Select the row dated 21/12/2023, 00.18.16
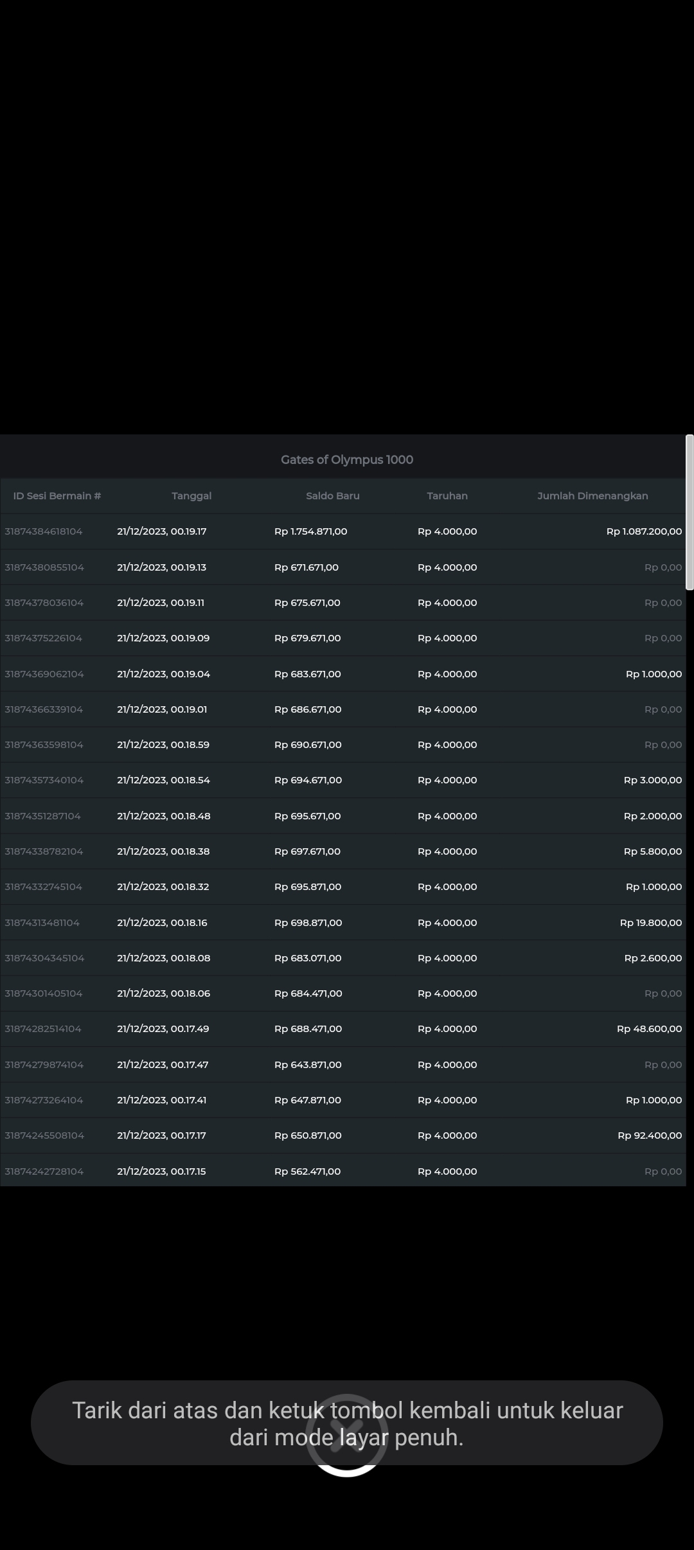The image size is (694, 1550). [162, 923]
